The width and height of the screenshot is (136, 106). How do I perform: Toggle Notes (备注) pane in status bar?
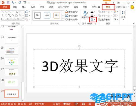[x=57, y=104]
